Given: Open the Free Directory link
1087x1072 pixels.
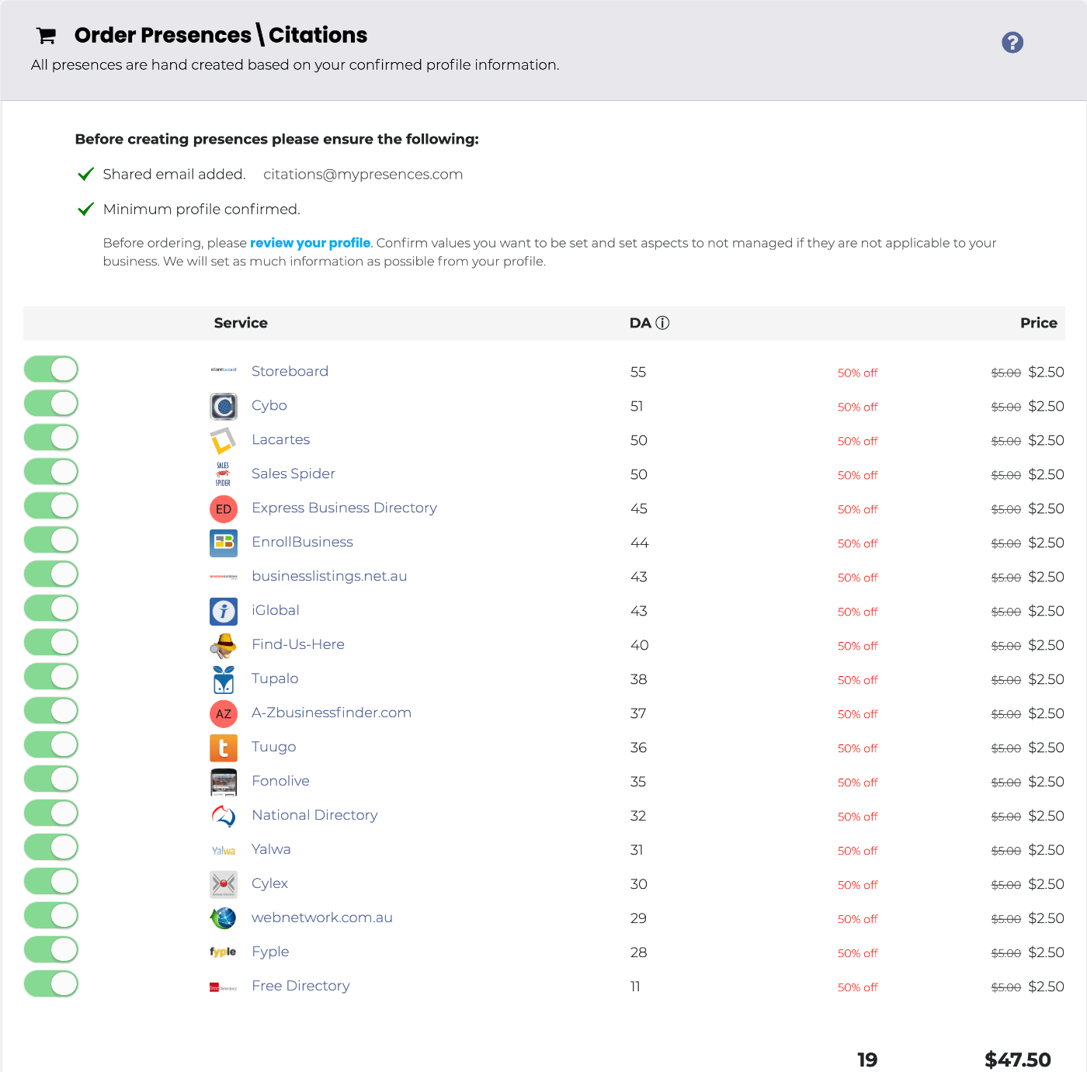Looking at the screenshot, I should (x=300, y=986).
